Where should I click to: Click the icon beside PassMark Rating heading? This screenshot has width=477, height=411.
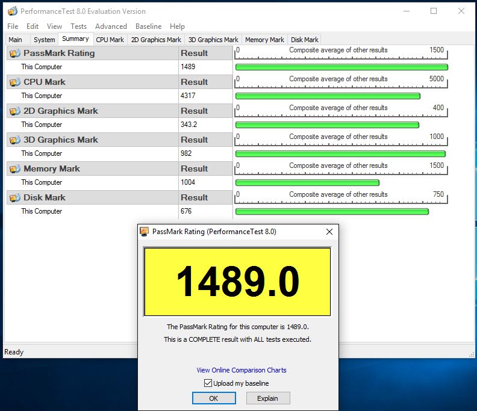click(x=15, y=53)
